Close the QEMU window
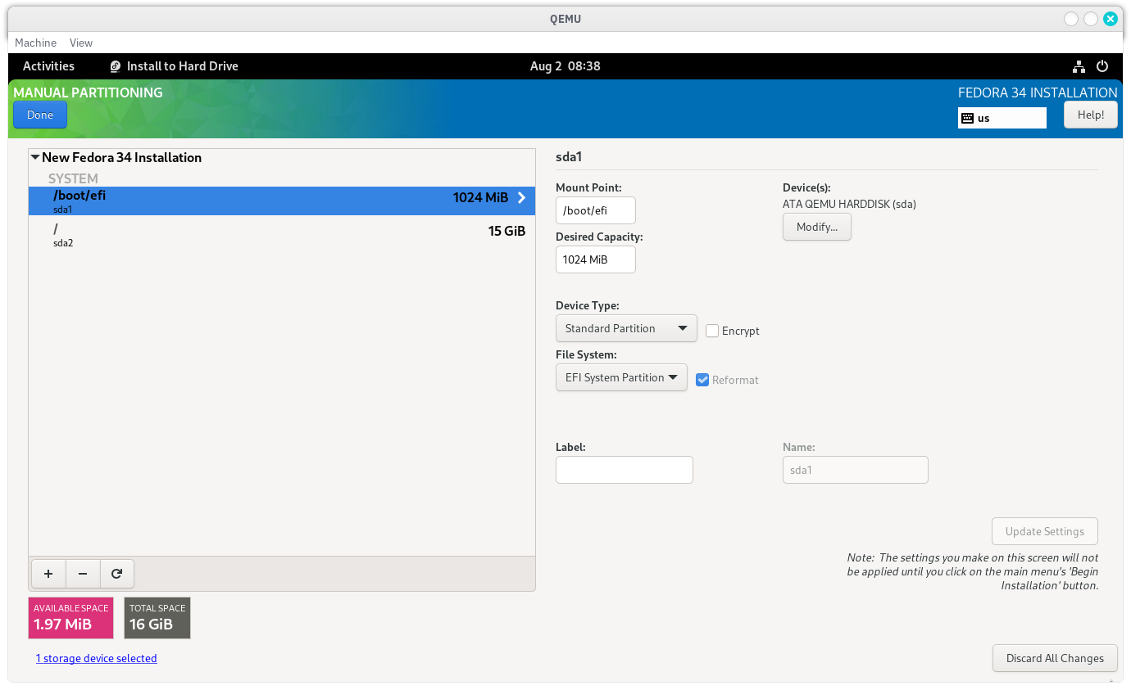The height and width of the screenshot is (690, 1131). 1111,19
